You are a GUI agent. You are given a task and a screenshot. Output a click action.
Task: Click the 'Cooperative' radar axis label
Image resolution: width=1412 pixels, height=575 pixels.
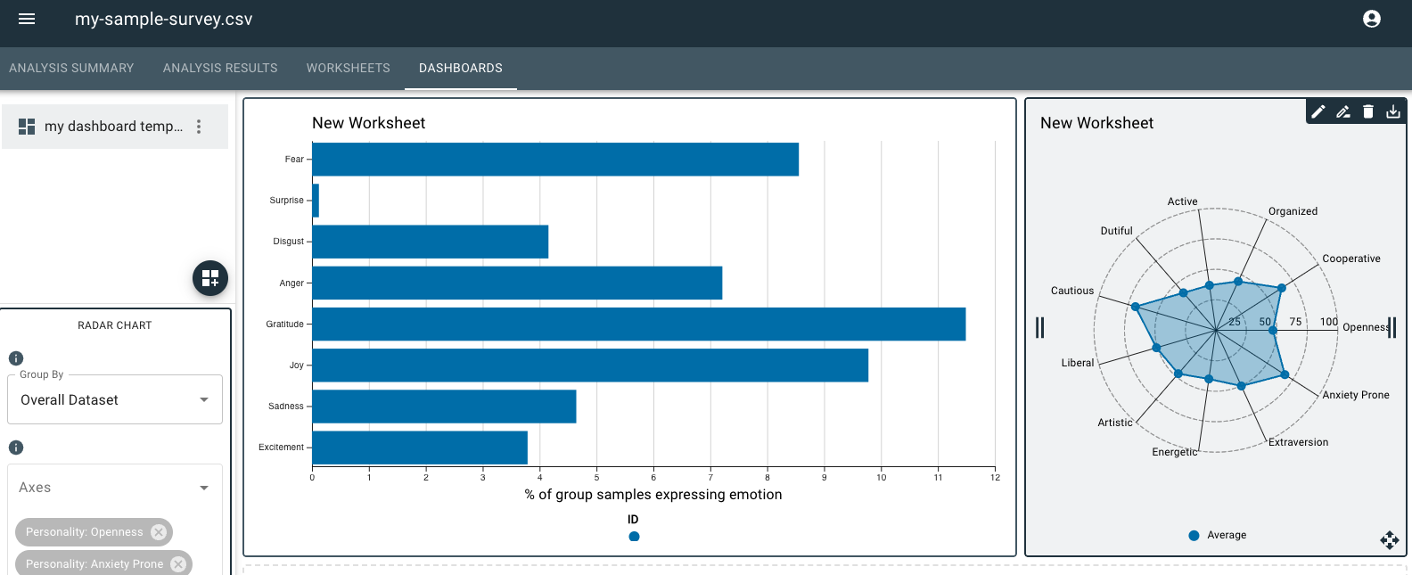click(1351, 259)
